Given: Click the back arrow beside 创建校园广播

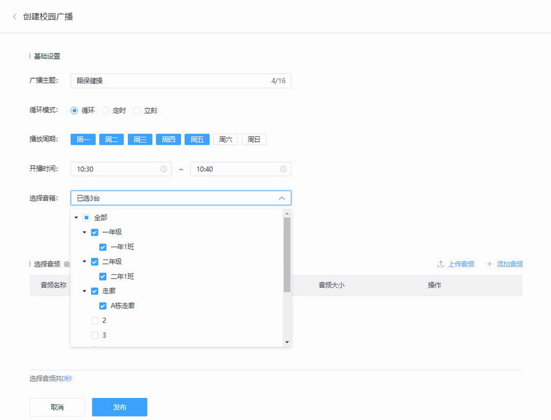Looking at the screenshot, I should 14,17.
